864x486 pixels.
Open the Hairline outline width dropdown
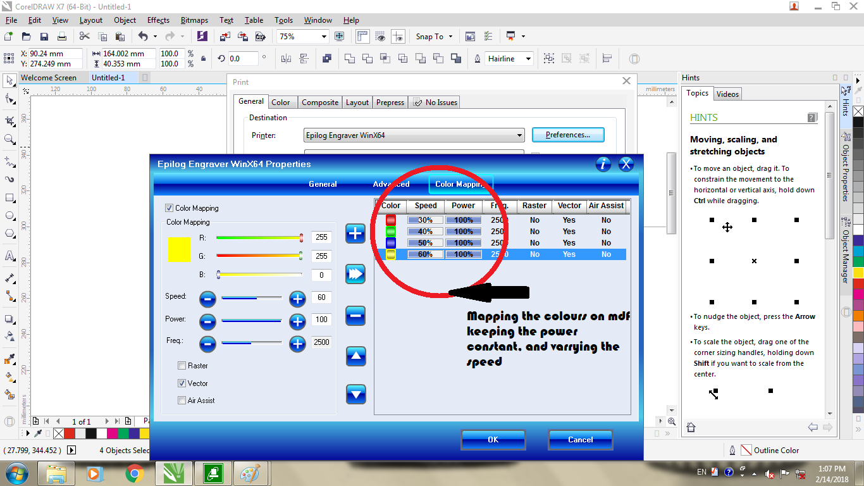528,59
